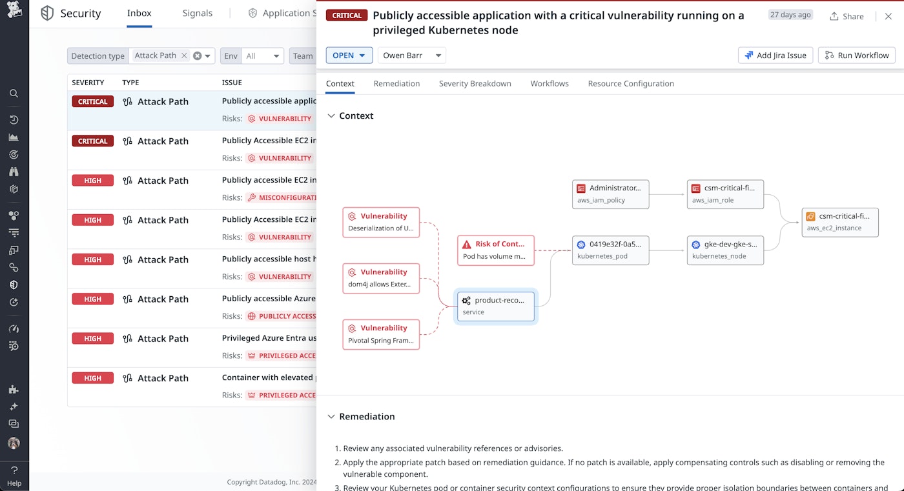Viewport: 904px width, 491px height.
Task: Click the warning triangle on the Risk of Cont... node
Action: click(x=467, y=245)
